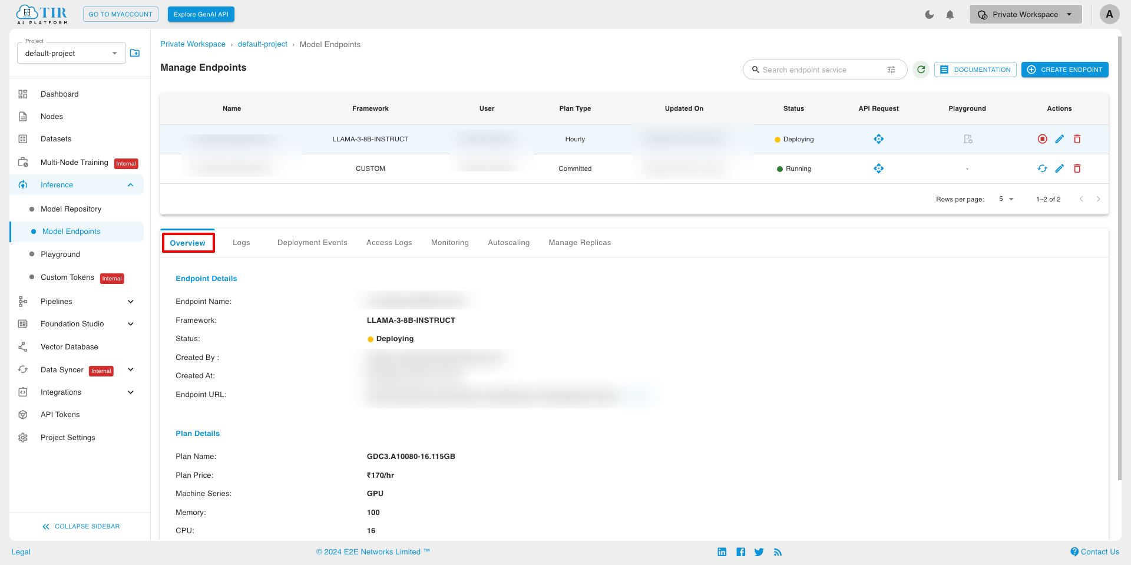
Task: Open DOCUMENTATION button
Action: [x=975, y=70]
